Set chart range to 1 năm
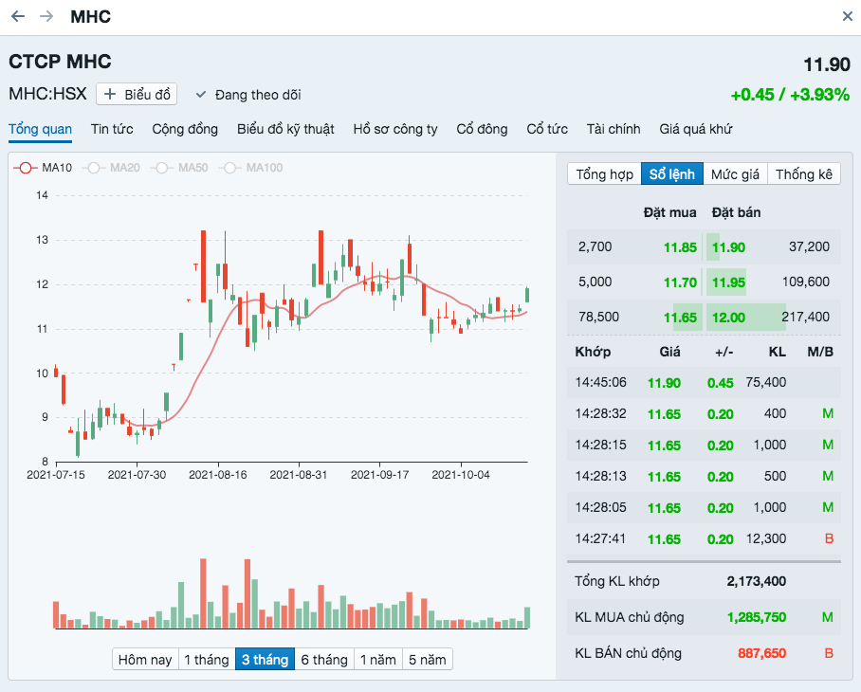The image size is (861, 692). coord(378,659)
